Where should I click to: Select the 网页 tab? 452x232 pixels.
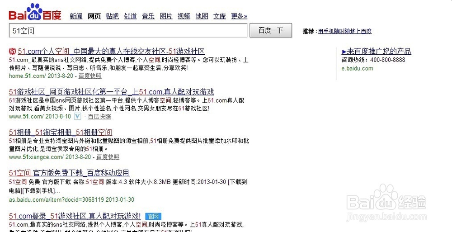pyautogui.click(x=94, y=16)
